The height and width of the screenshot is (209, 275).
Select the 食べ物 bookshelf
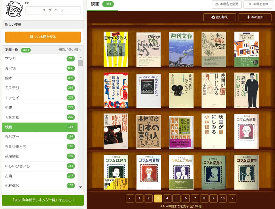pyautogui.click(x=40, y=68)
